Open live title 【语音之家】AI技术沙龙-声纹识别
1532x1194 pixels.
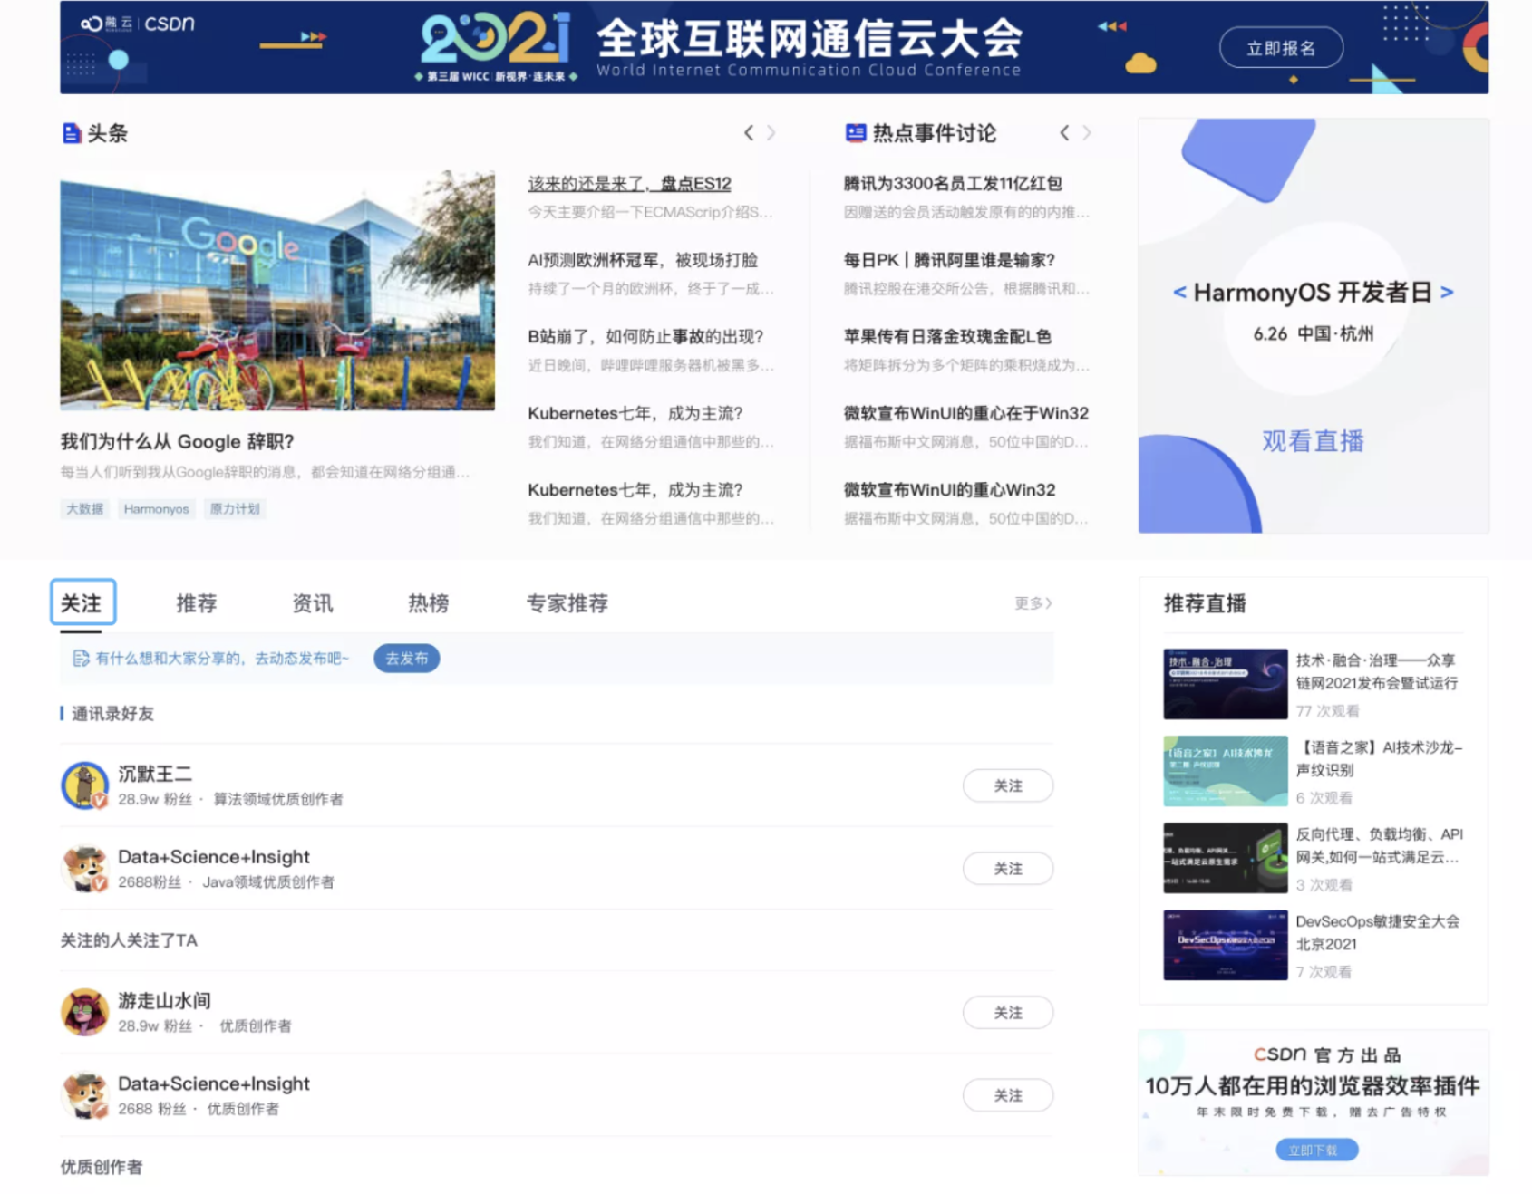[x=1379, y=759]
